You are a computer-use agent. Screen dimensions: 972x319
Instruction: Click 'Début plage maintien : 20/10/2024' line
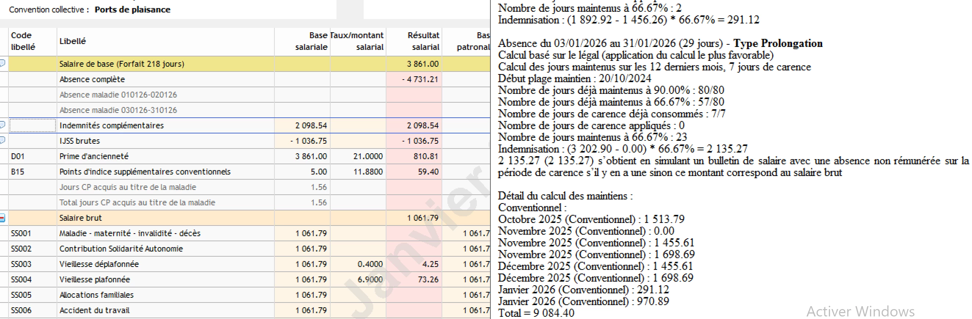[x=574, y=78]
